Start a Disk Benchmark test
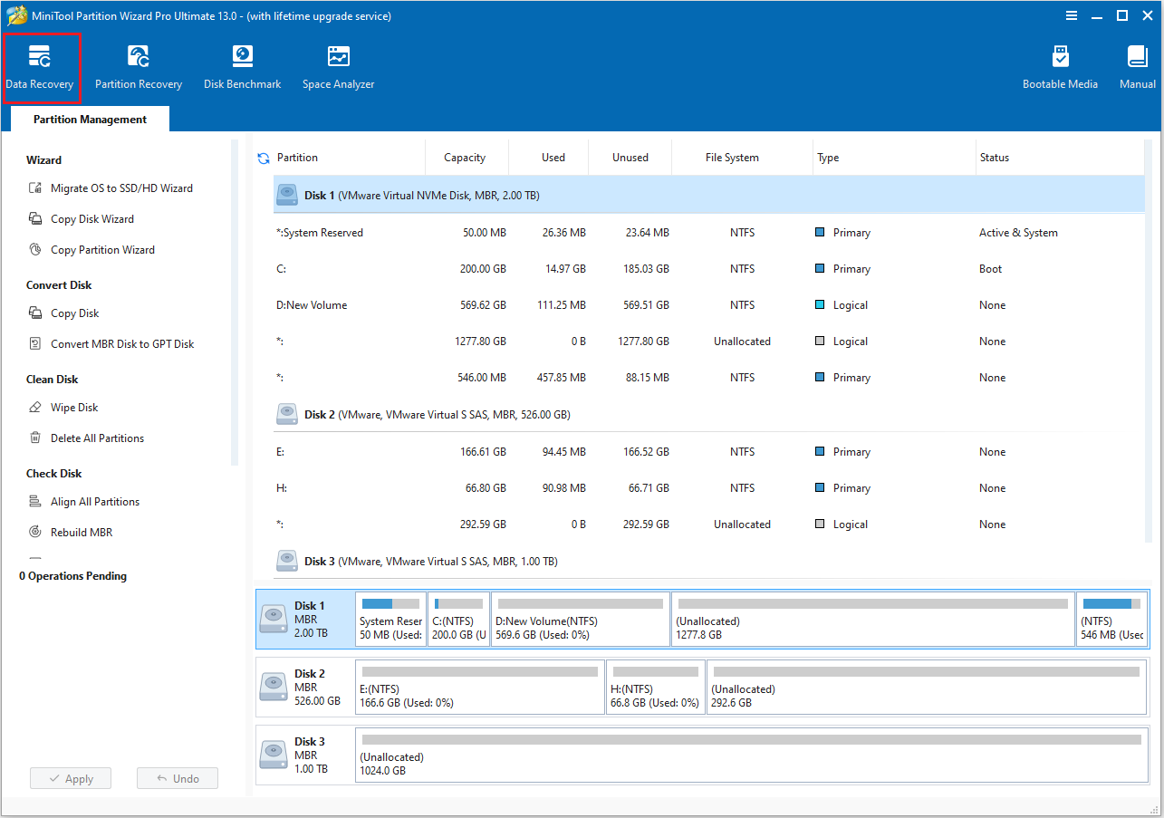The height and width of the screenshot is (818, 1164). [242, 65]
